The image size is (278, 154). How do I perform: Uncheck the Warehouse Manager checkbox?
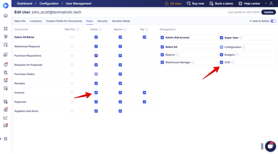[162, 62]
